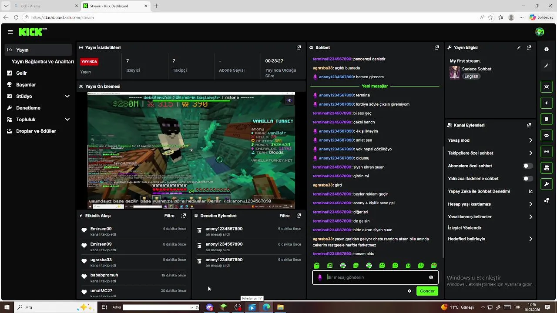The height and width of the screenshot is (313, 557).
Task: Pop out the Denetim Eylemleri panel
Action: [x=299, y=216]
